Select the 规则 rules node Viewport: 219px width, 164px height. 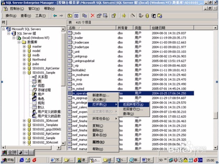click(x=41, y=103)
